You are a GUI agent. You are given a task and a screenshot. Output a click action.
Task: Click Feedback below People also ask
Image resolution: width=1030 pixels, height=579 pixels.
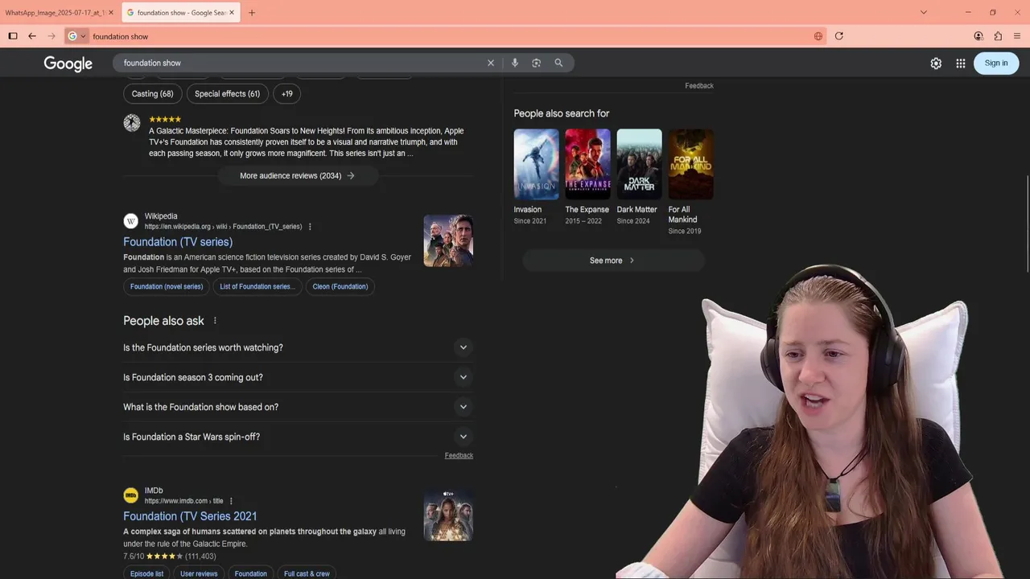coord(459,455)
